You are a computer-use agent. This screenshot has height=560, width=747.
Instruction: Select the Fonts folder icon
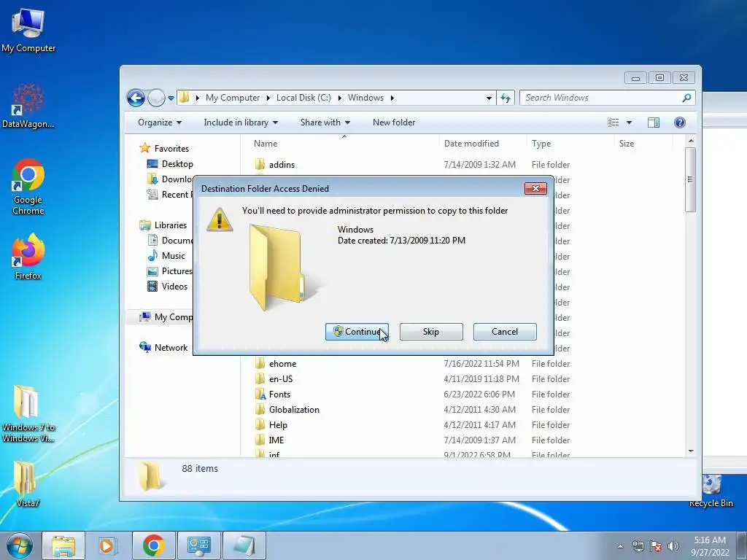(260, 394)
